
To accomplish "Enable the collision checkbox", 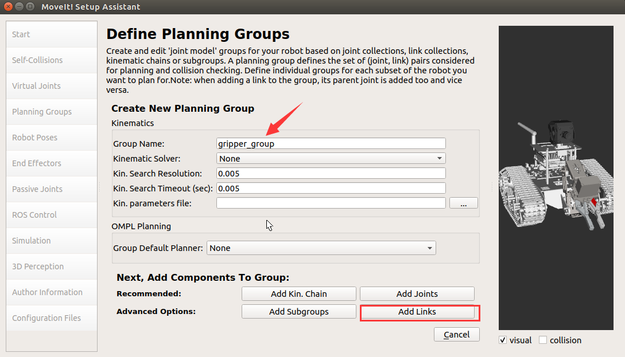I will (543, 340).
